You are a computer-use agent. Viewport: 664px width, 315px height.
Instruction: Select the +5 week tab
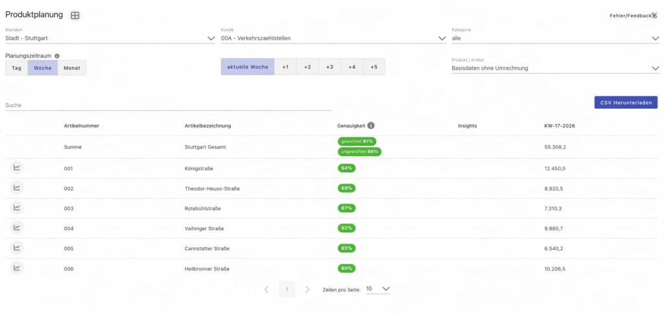pos(373,67)
